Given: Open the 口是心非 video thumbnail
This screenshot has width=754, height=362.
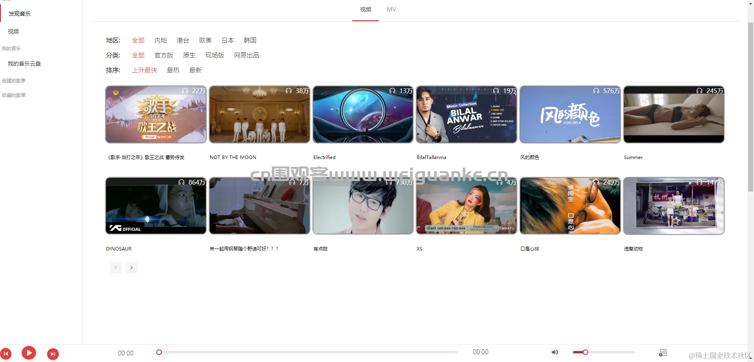Looking at the screenshot, I should (570, 206).
